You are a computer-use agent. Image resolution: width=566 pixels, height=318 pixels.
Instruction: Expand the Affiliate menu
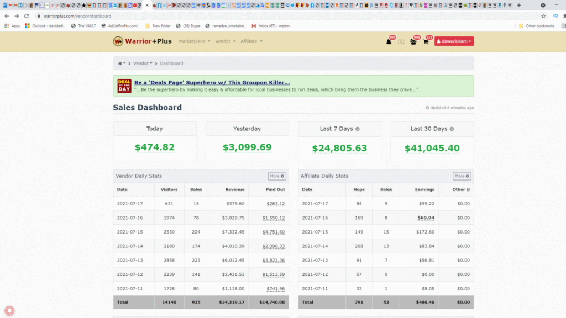point(251,41)
